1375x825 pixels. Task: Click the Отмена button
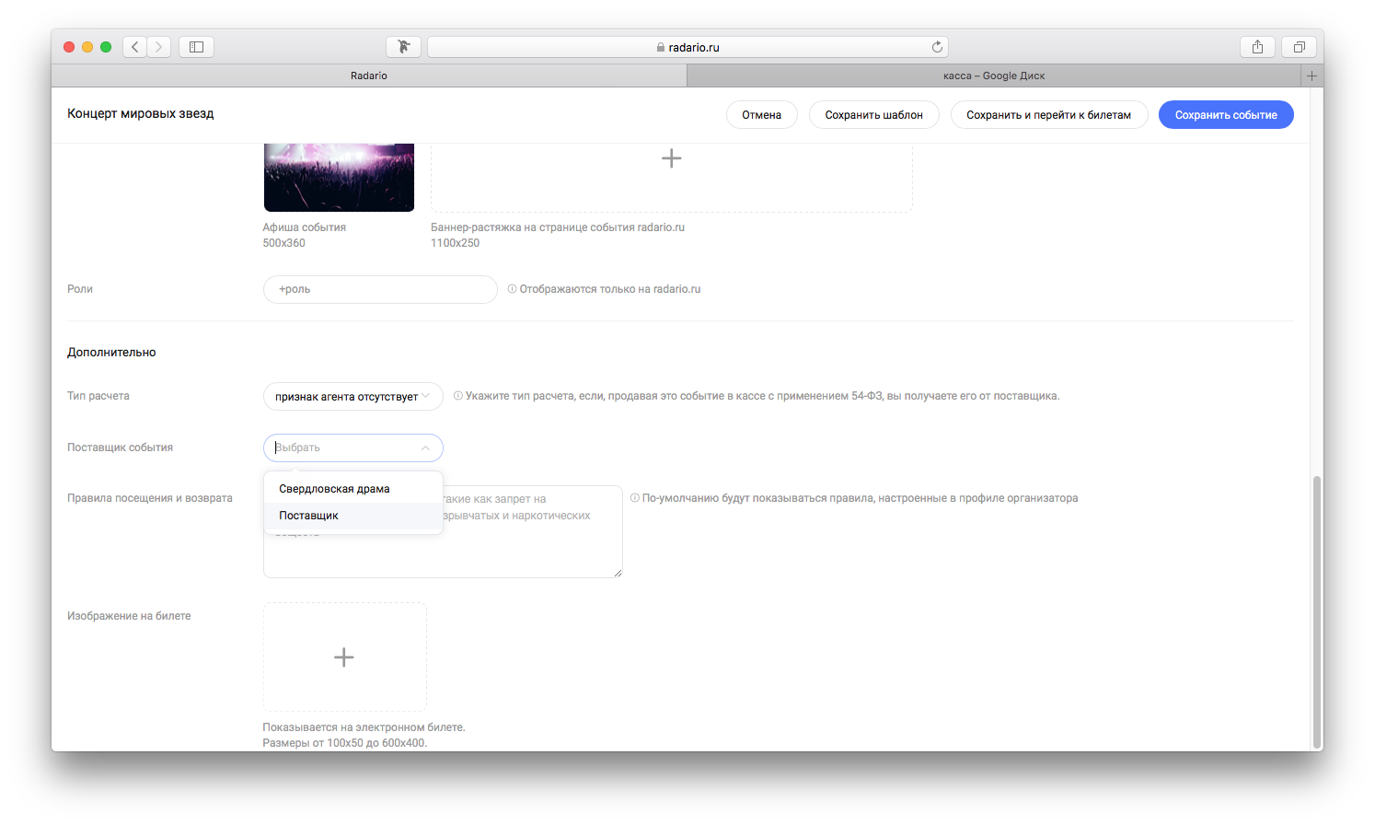762,115
